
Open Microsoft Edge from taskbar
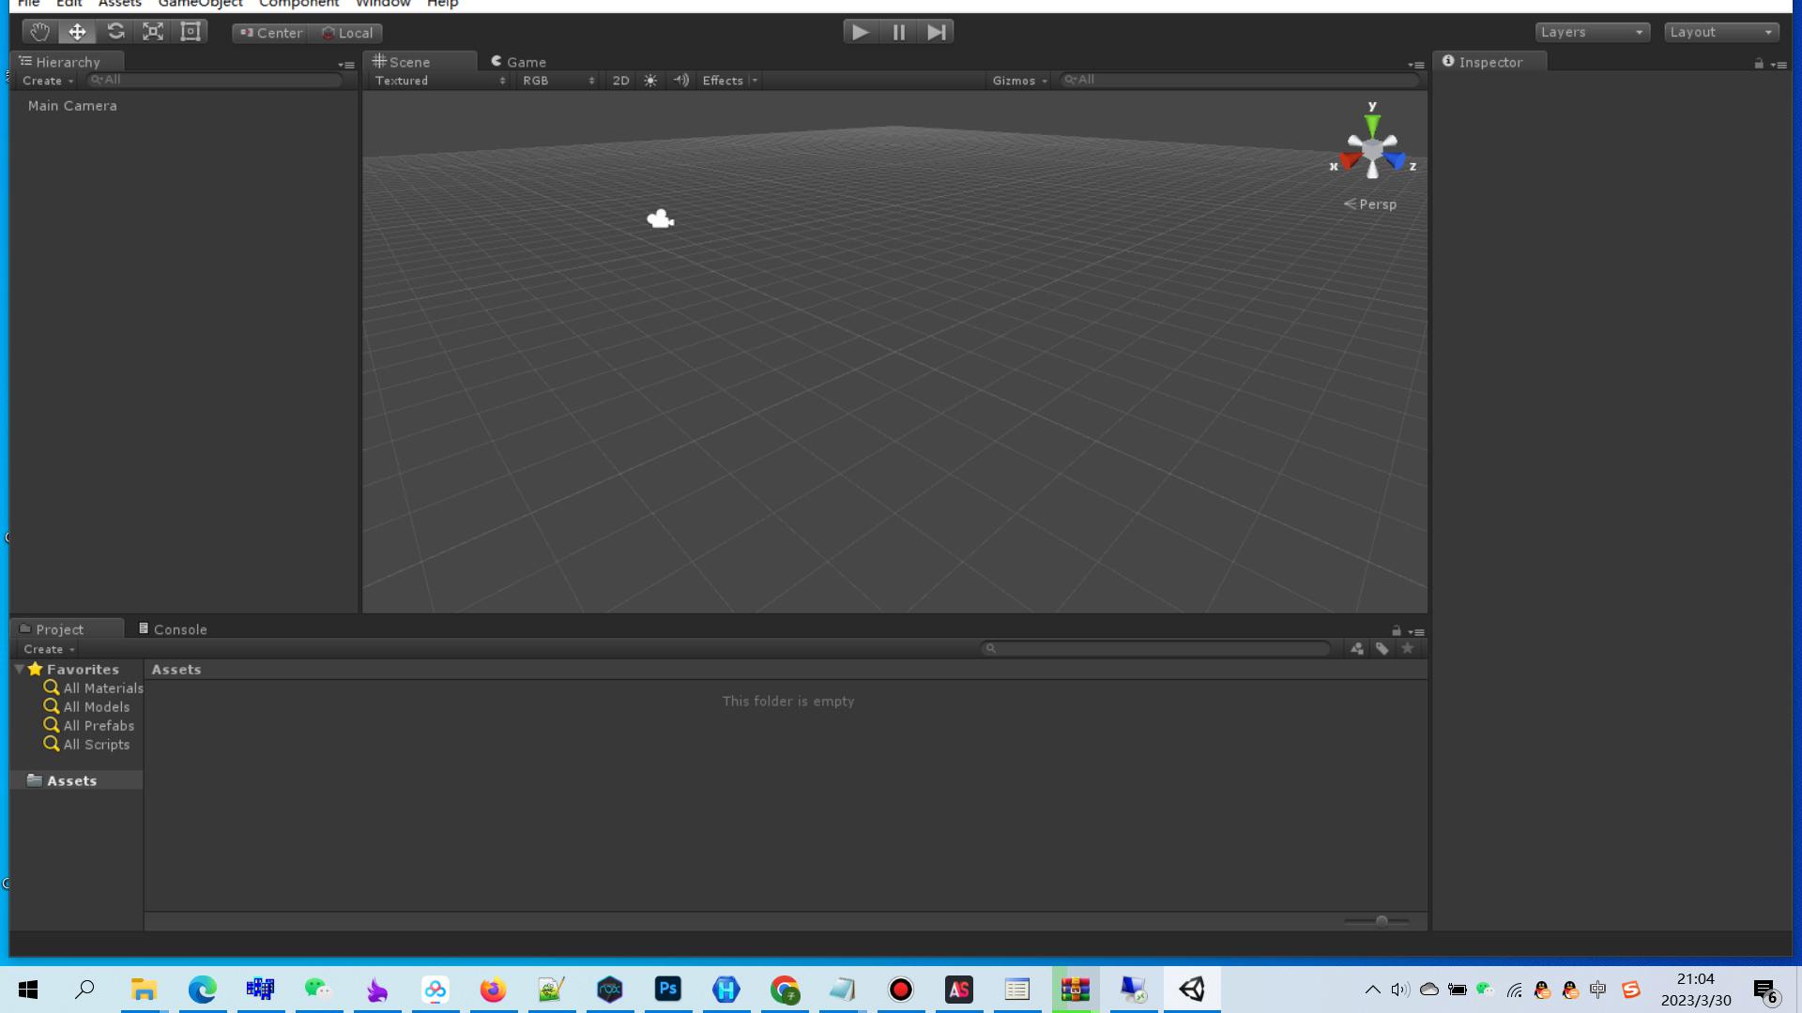(202, 990)
